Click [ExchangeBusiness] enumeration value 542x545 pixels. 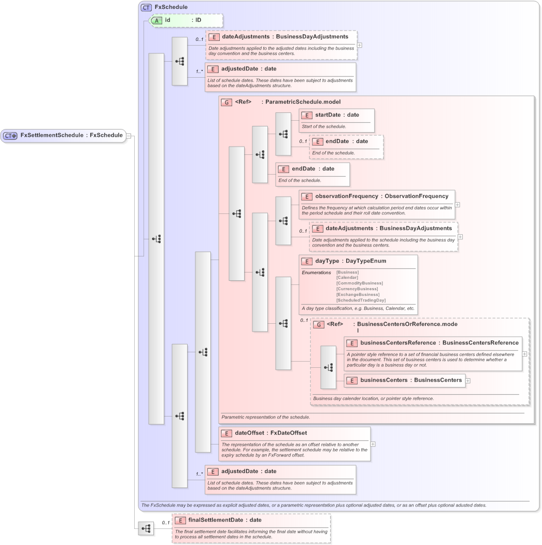pos(358,294)
